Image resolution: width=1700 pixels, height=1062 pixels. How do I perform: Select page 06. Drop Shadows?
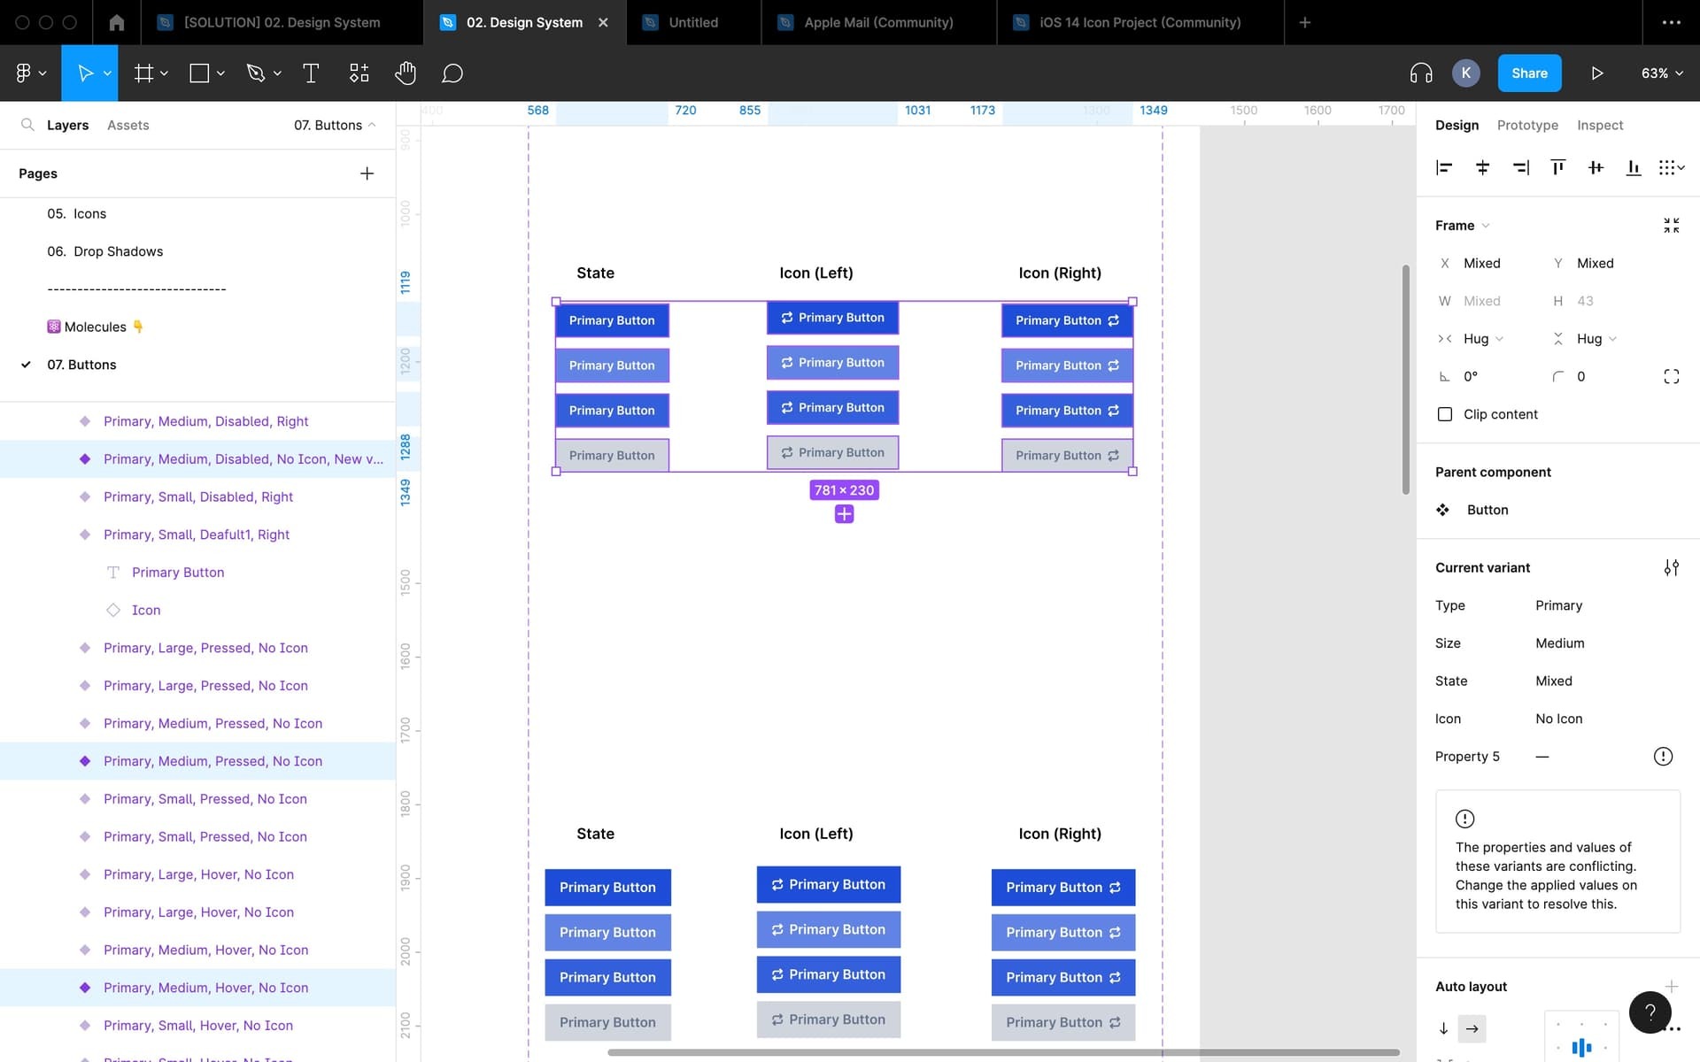coord(104,251)
